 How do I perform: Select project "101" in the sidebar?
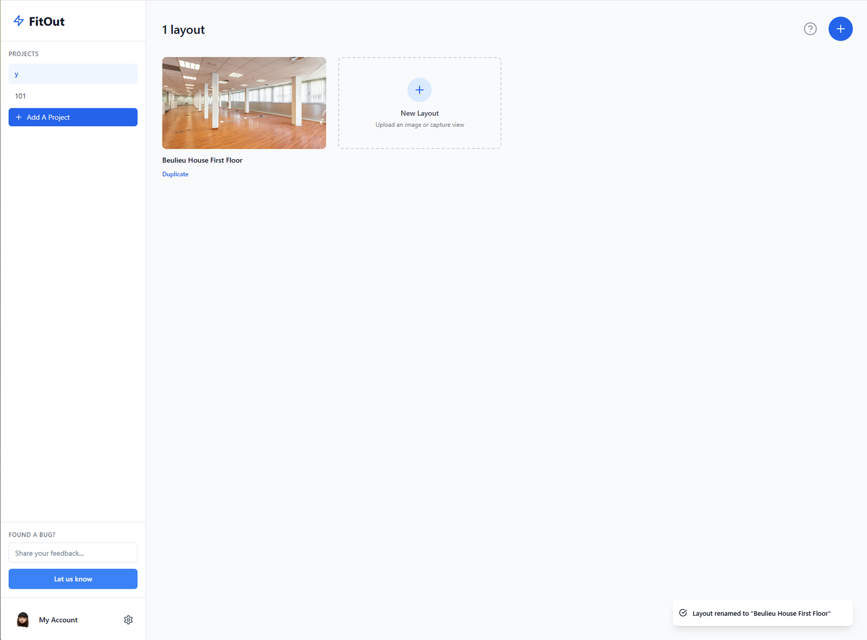(x=73, y=96)
